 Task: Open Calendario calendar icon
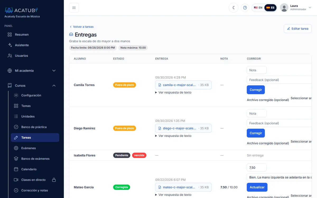point(16,169)
